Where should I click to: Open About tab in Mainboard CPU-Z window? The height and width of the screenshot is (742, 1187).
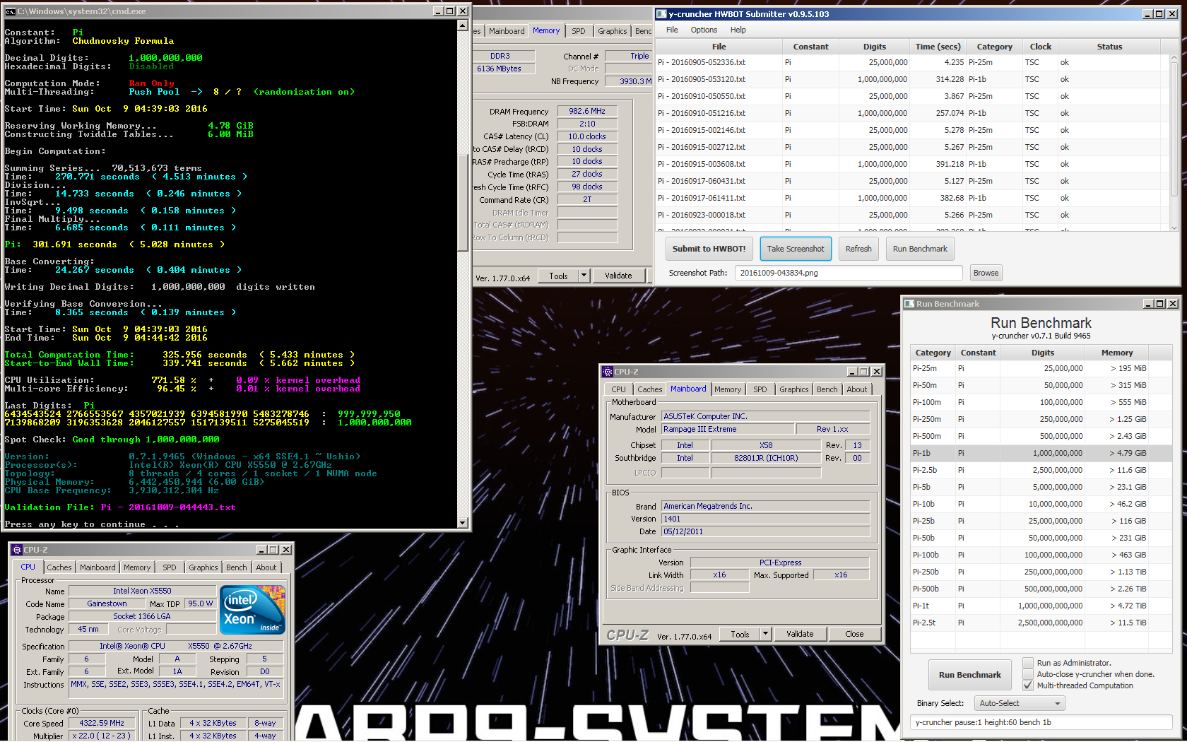click(x=857, y=389)
